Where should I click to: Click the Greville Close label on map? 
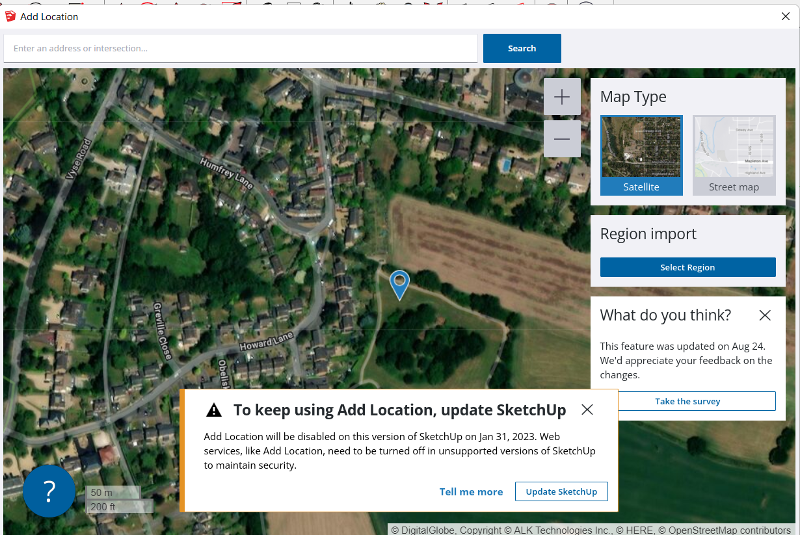(162, 331)
